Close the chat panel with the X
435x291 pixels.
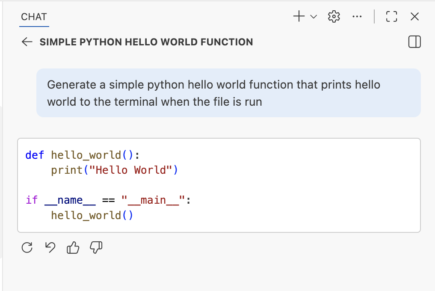click(x=414, y=16)
